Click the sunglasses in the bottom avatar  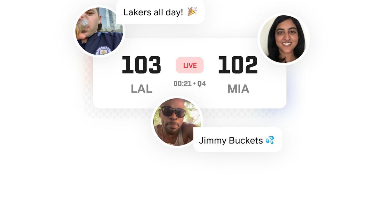point(173,112)
